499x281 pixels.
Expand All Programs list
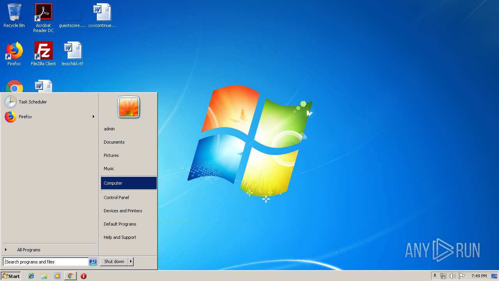click(x=50, y=250)
